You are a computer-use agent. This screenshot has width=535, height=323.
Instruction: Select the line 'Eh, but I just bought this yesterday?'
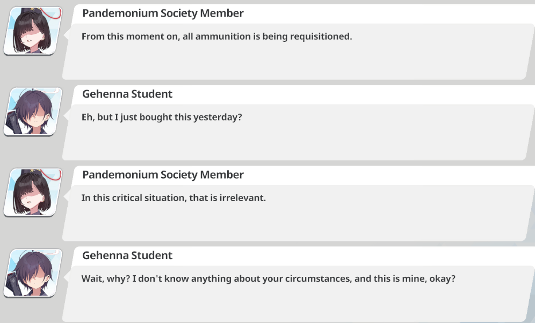point(162,117)
